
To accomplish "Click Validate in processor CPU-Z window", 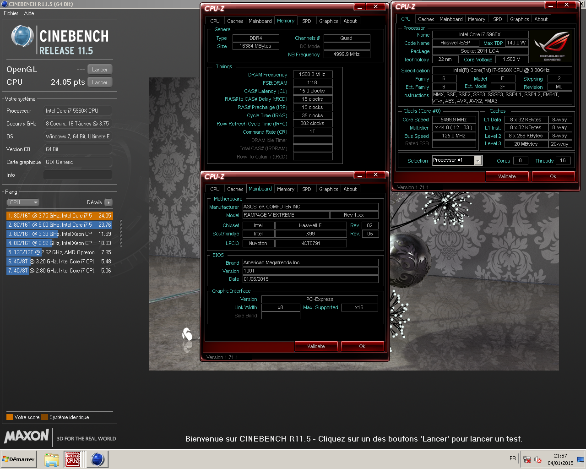I will click(507, 176).
